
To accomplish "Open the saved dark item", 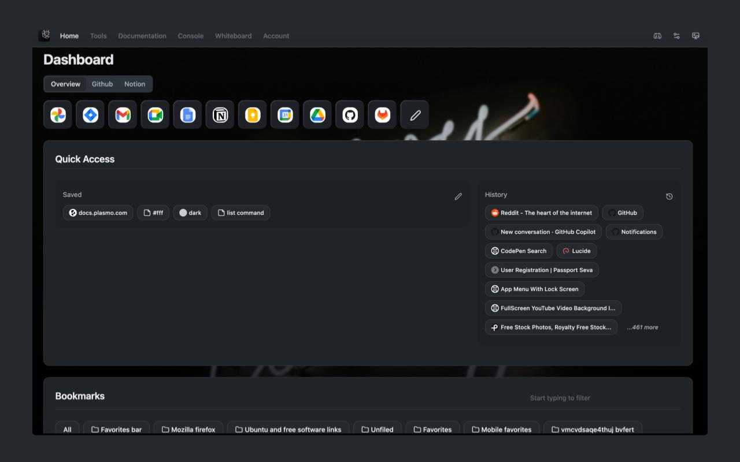I will click(190, 213).
